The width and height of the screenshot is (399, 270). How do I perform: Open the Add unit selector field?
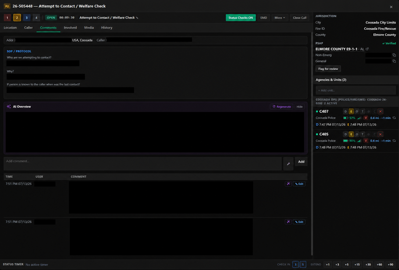pyautogui.click(x=355, y=90)
